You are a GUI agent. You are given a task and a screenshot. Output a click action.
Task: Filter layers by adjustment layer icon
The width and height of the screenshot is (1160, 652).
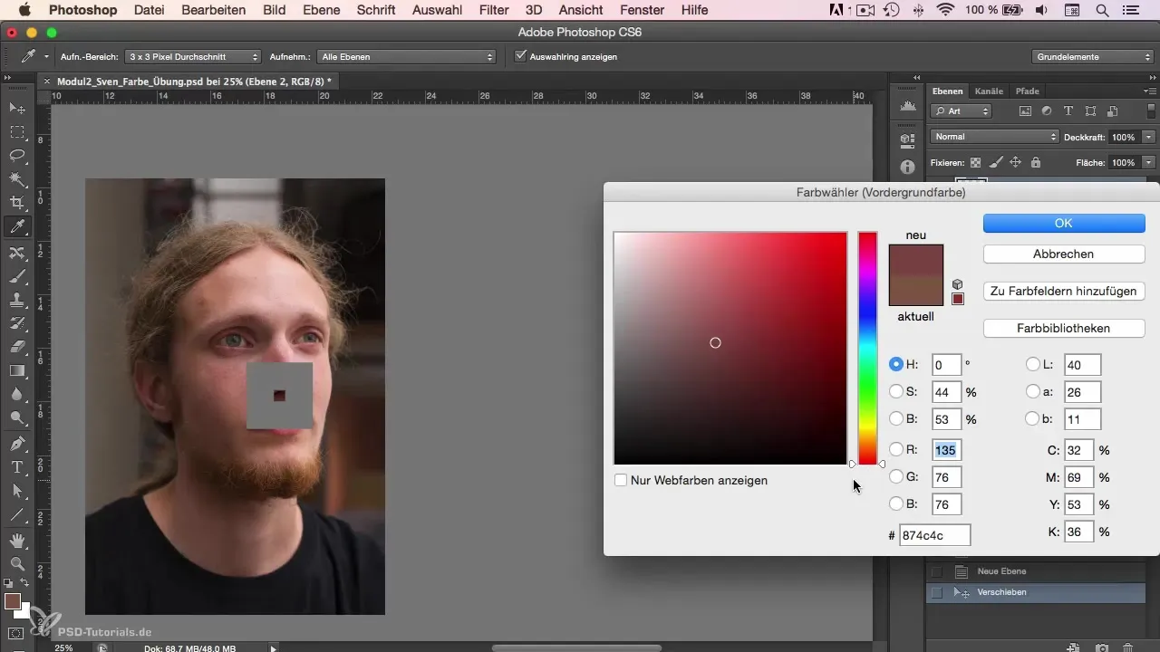(x=1047, y=111)
